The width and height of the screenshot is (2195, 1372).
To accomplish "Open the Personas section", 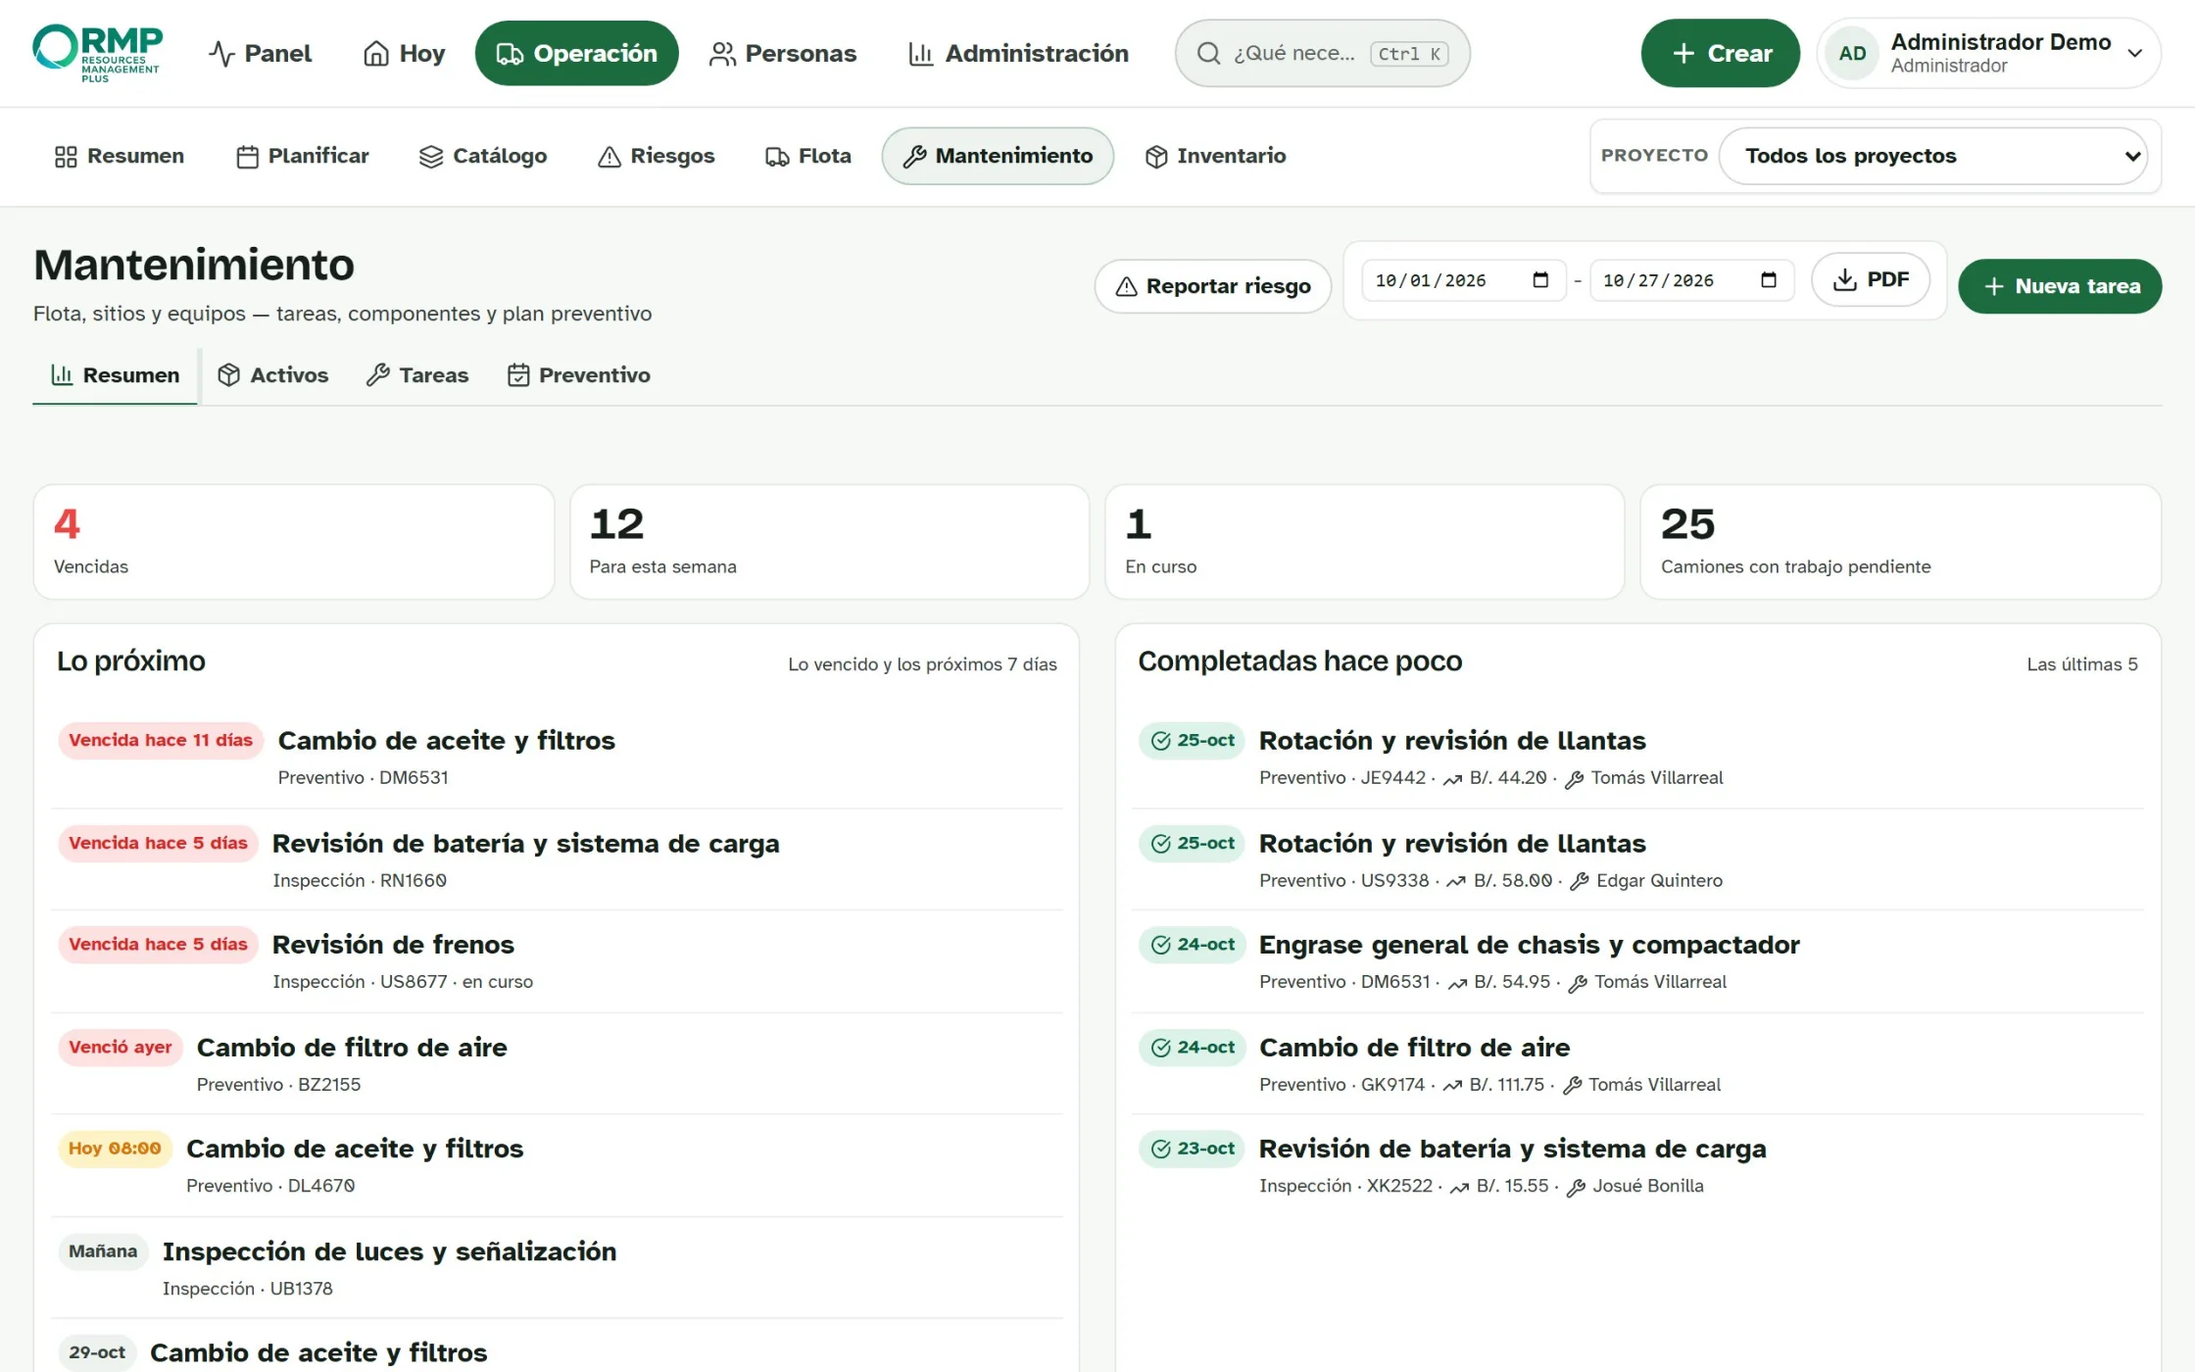I will click(x=782, y=53).
